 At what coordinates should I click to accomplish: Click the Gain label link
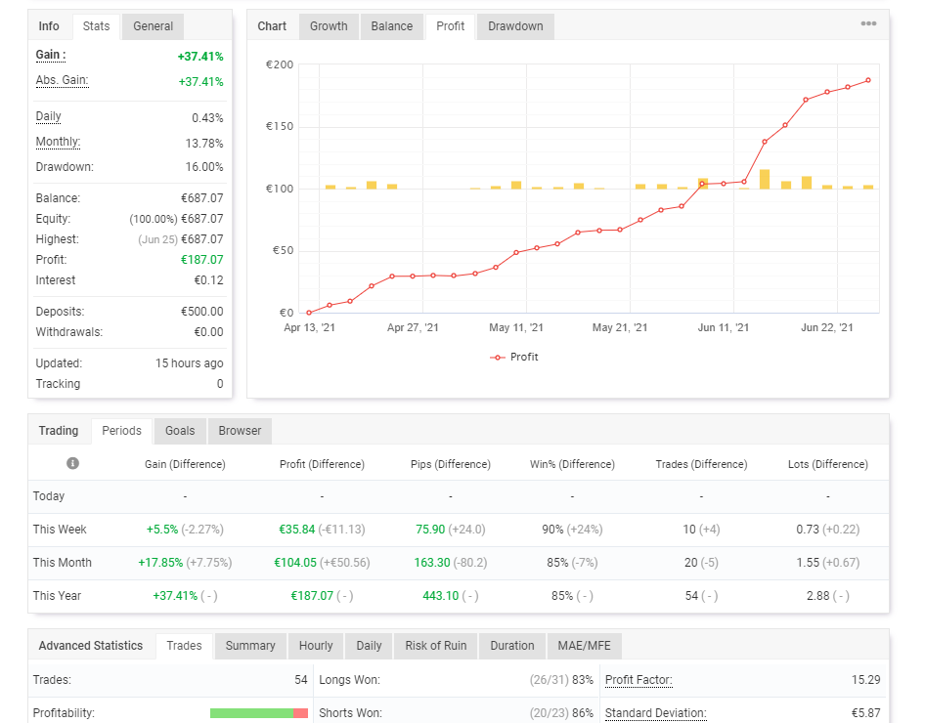click(51, 56)
